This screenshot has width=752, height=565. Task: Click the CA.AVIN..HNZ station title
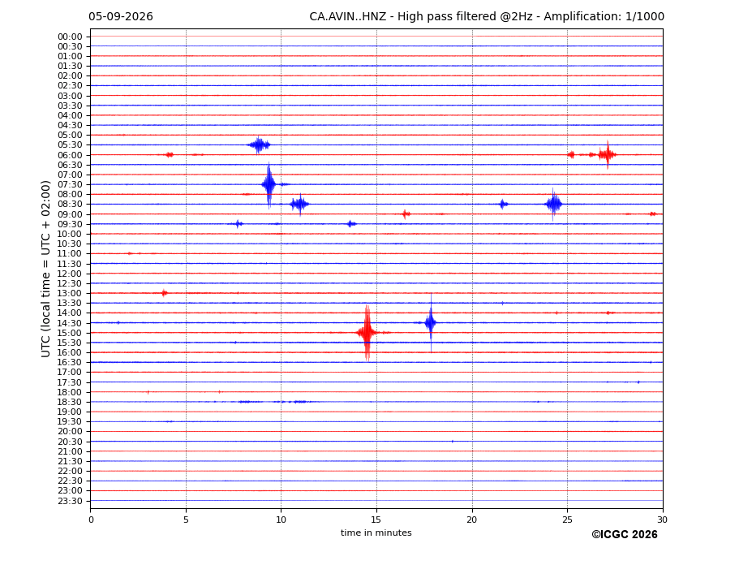(x=348, y=17)
